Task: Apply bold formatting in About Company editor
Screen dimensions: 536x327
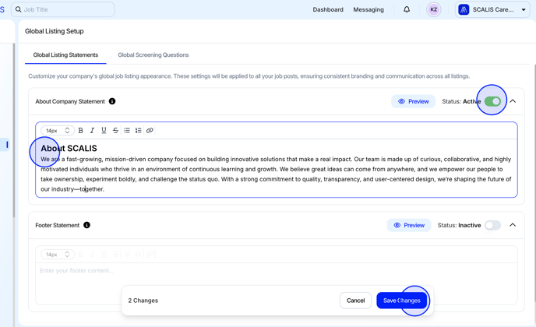Action: tap(81, 131)
